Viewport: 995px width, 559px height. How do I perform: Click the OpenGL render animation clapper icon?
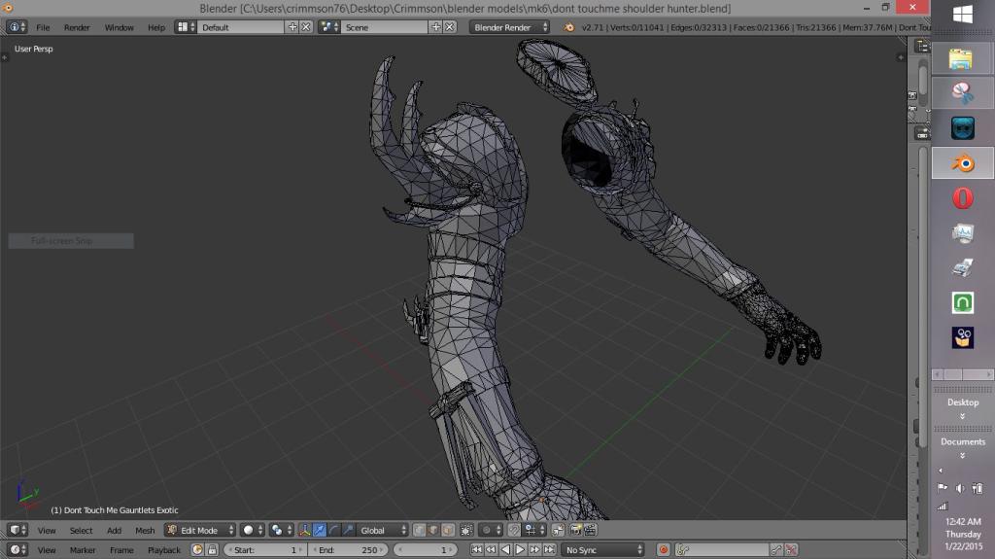click(590, 530)
